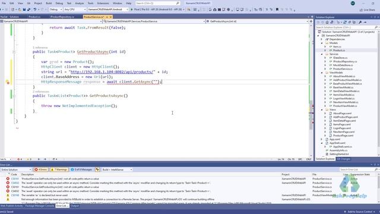Open the Analyze menu
The height and width of the screenshot is (214, 380).
click(x=79, y=3)
